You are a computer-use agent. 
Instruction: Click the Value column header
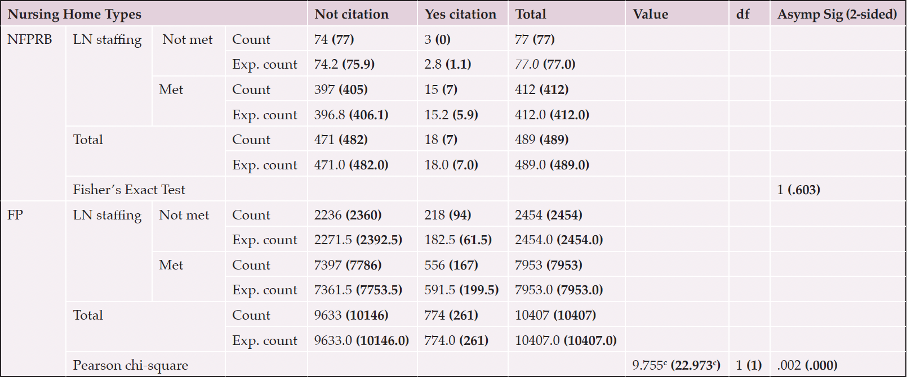[x=651, y=14]
